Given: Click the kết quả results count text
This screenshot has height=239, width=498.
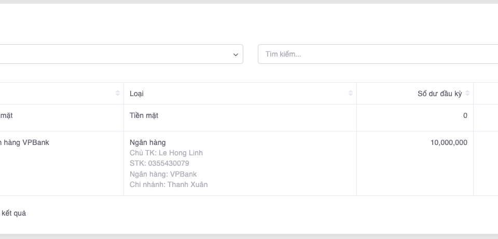Looking at the screenshot, I should point(14,213).
